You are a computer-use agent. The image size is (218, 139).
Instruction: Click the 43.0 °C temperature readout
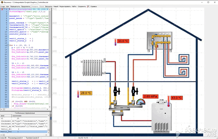pyautogui.click(x=177, y=98)
